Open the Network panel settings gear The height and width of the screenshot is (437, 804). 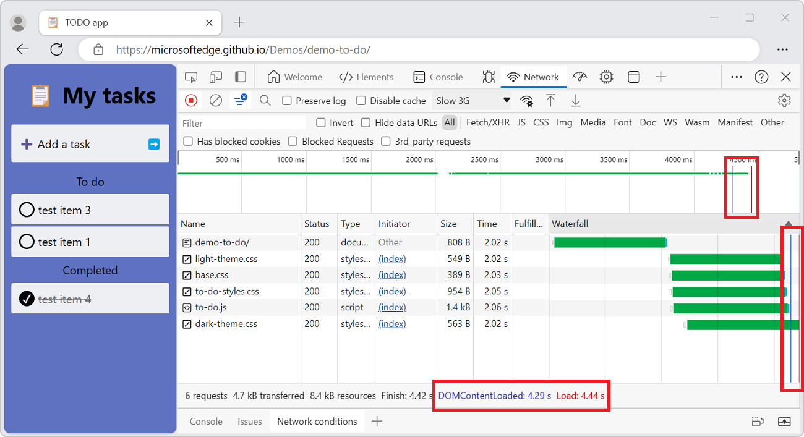(784, 100)
